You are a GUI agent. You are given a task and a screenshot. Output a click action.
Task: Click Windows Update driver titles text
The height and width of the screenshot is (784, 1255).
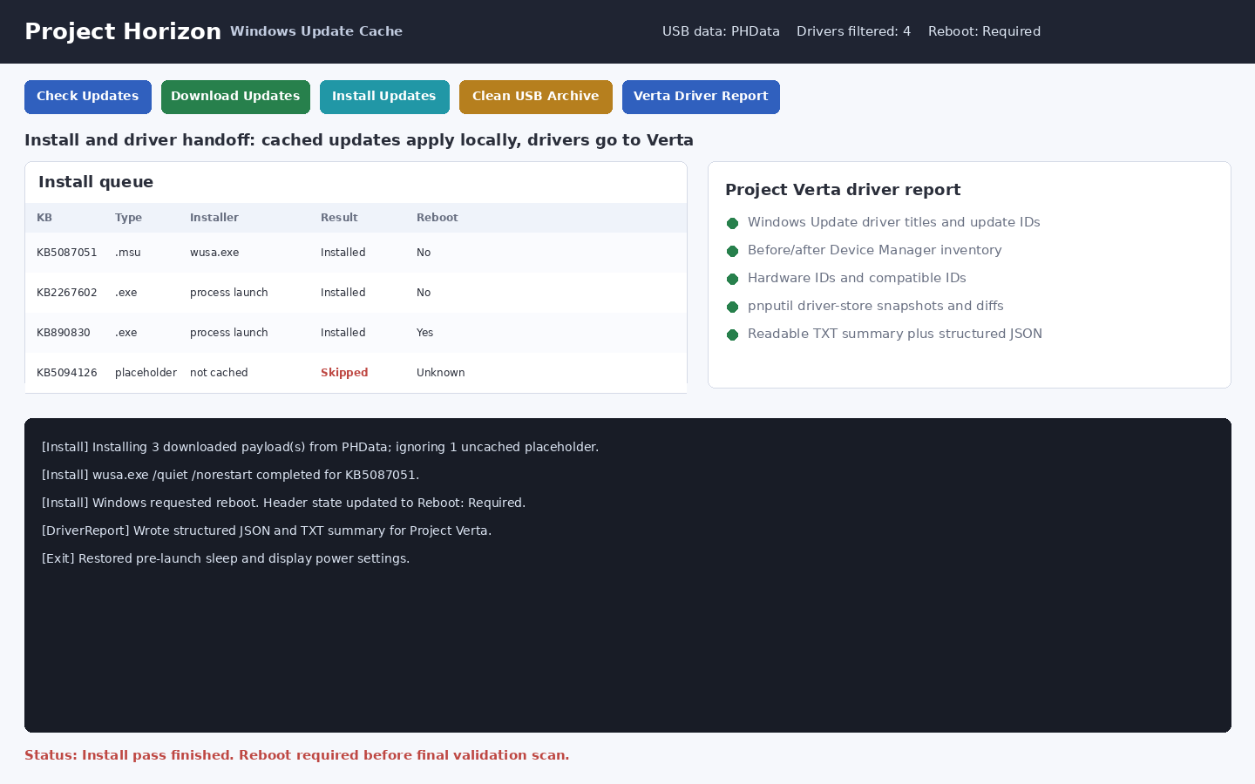click(x=894, y=222)
